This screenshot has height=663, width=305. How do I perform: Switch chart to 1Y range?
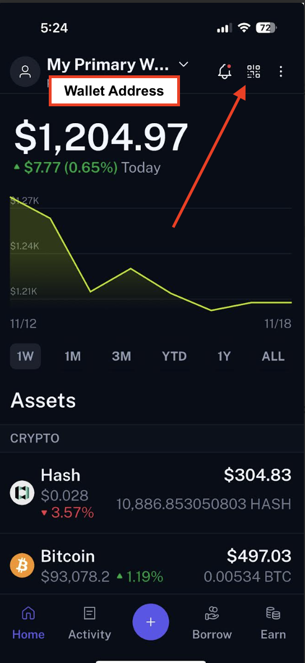coord(224,357)
